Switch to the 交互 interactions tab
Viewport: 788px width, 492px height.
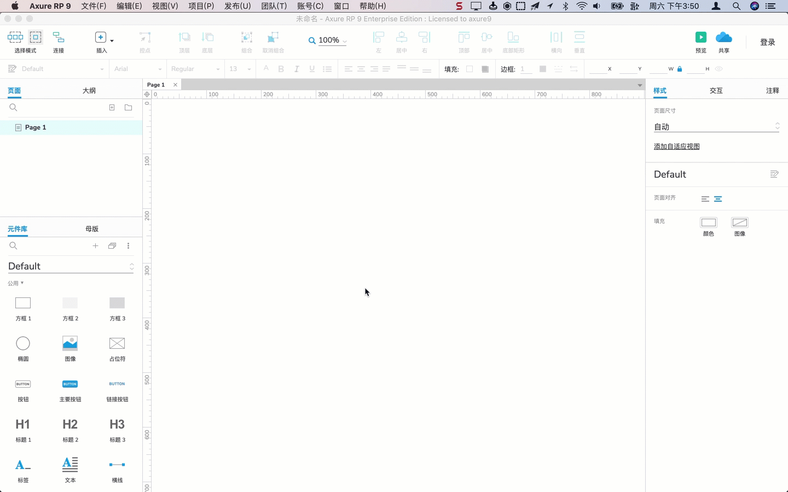click(716, 91)
